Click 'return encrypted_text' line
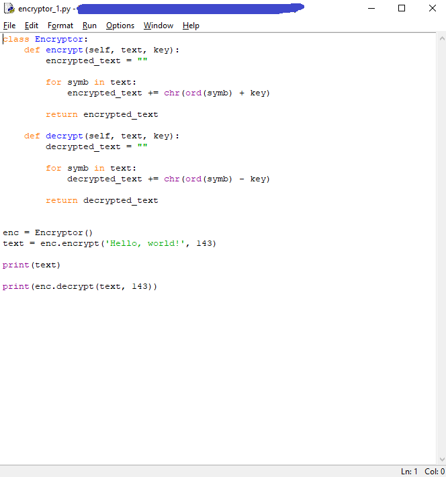This screenshot has height=477, width=446. [x=102, y=114]
